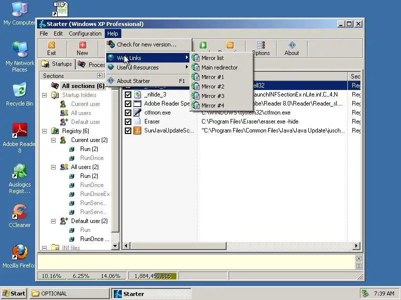This screenshot has height=300, width=401.
Task: Choose Mirror #1 in submenu
Action: (222, 77)
